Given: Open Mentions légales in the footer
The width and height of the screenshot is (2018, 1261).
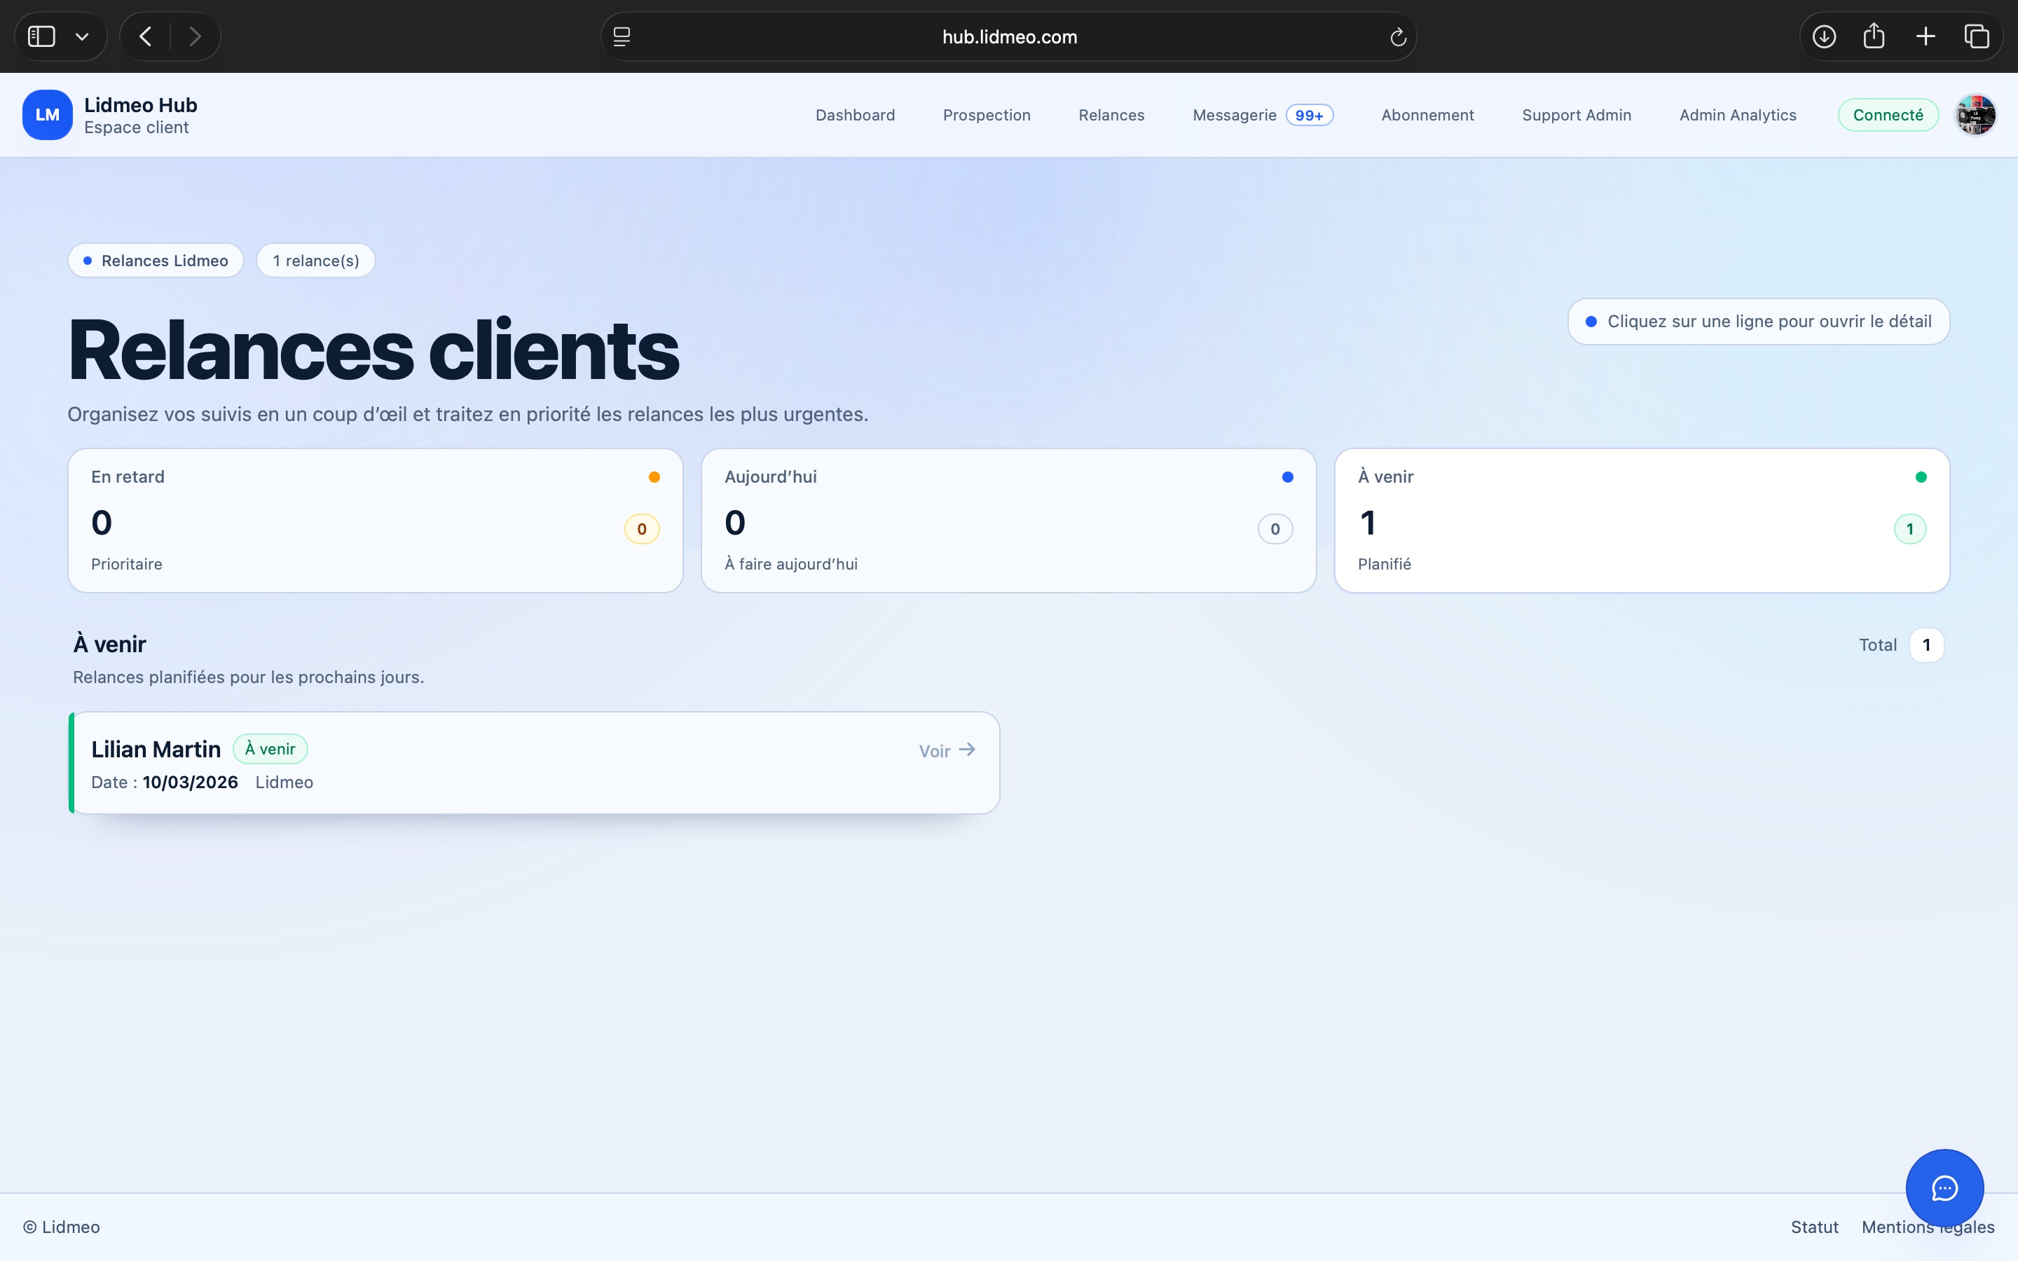Looking at the screenshot, I should point(1927,1226).
